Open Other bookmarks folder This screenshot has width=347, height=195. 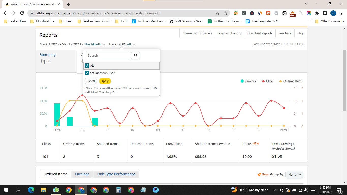coord(329,21)
